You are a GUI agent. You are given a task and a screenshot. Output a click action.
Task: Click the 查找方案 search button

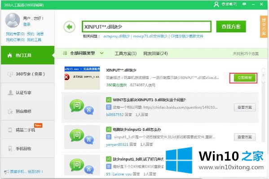click(231, 27)
